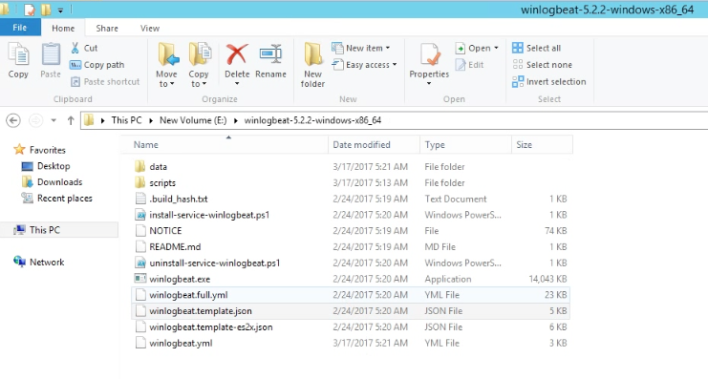Switch to the Share tab
Image resolution: width=708 pixels, height=379 pixels.
click(x=107, y=28)
